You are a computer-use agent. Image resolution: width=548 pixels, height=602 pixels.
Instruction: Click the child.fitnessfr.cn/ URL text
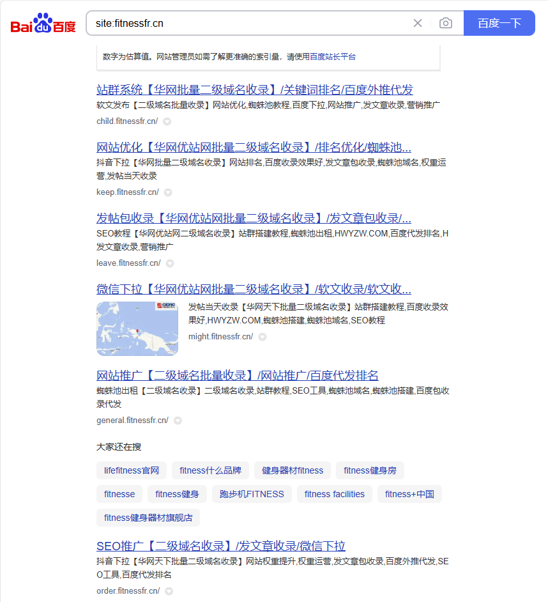127,121
